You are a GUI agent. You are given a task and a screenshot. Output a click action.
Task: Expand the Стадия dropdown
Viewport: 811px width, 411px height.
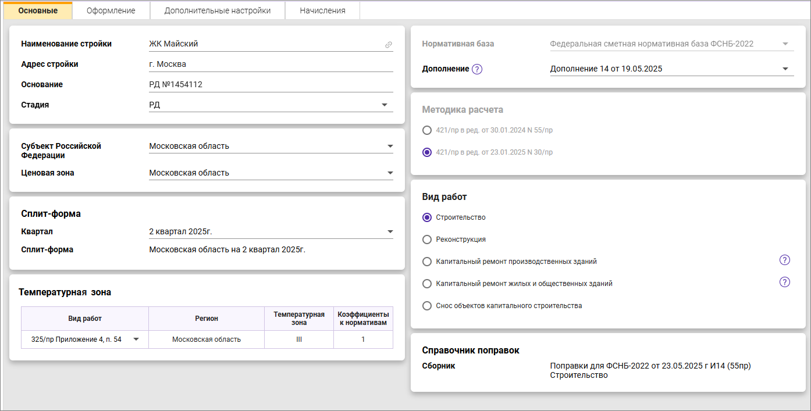384,105
